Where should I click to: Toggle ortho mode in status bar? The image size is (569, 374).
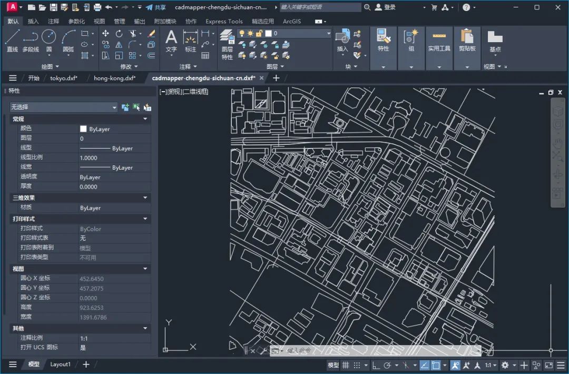click(x=376, y=365)
